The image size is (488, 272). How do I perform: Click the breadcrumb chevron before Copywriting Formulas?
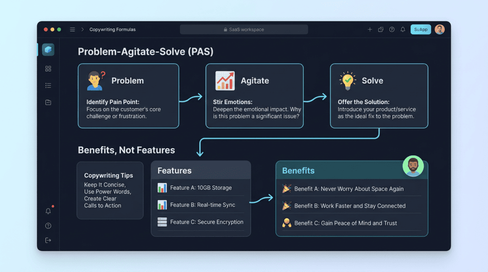click(x=82, y=29)
